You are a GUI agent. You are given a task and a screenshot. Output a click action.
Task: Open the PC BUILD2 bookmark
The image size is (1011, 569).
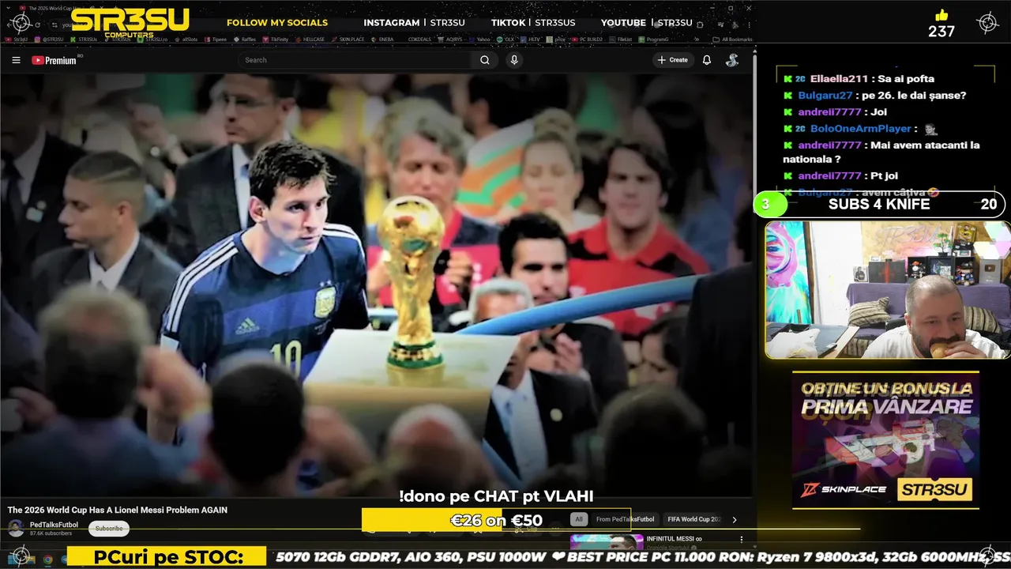coord(587,40)
